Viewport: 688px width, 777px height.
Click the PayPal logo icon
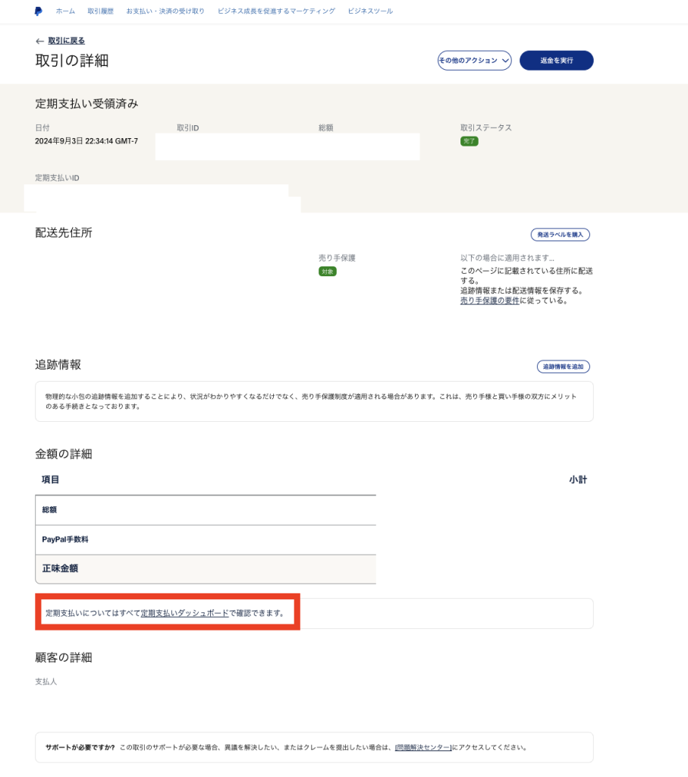point(38,11)
